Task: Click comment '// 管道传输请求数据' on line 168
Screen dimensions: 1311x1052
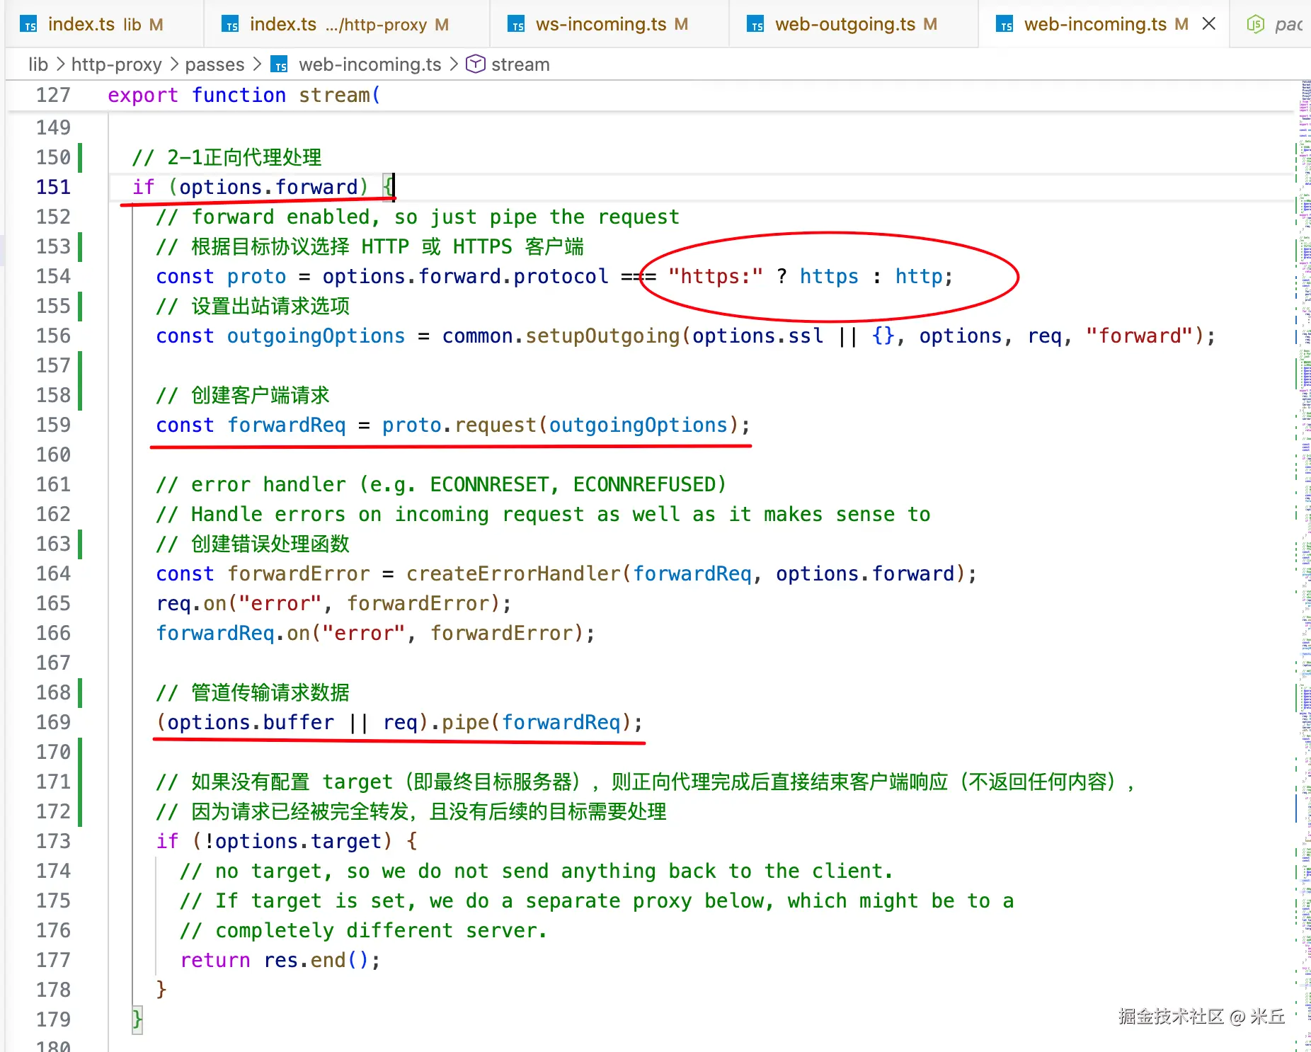Action: point(253,692)
